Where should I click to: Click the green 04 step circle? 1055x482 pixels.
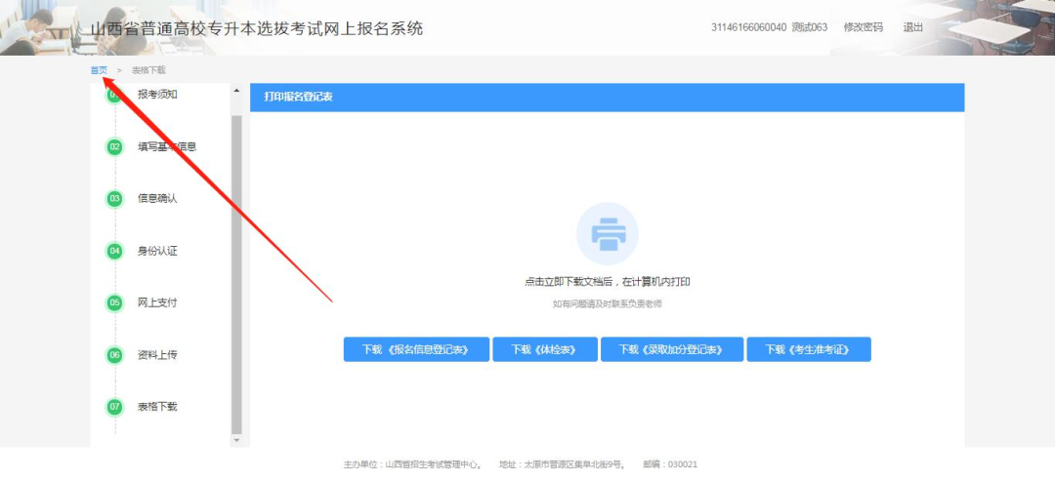[x=114, y=251]
